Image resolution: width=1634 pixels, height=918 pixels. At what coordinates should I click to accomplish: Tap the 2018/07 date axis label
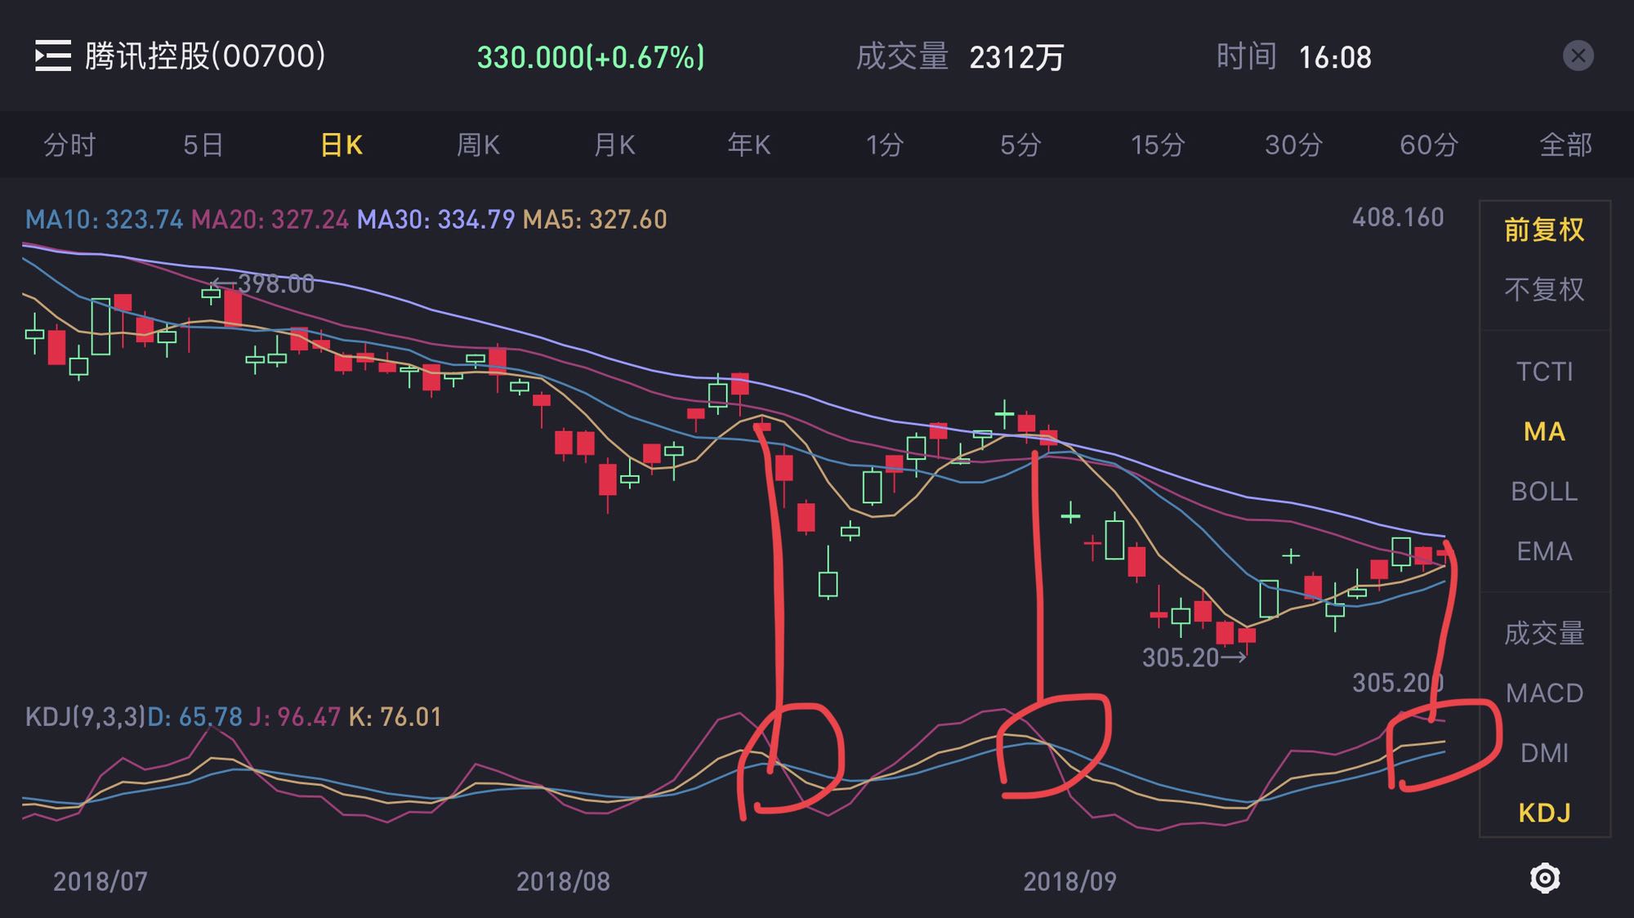tap(100, 881)
